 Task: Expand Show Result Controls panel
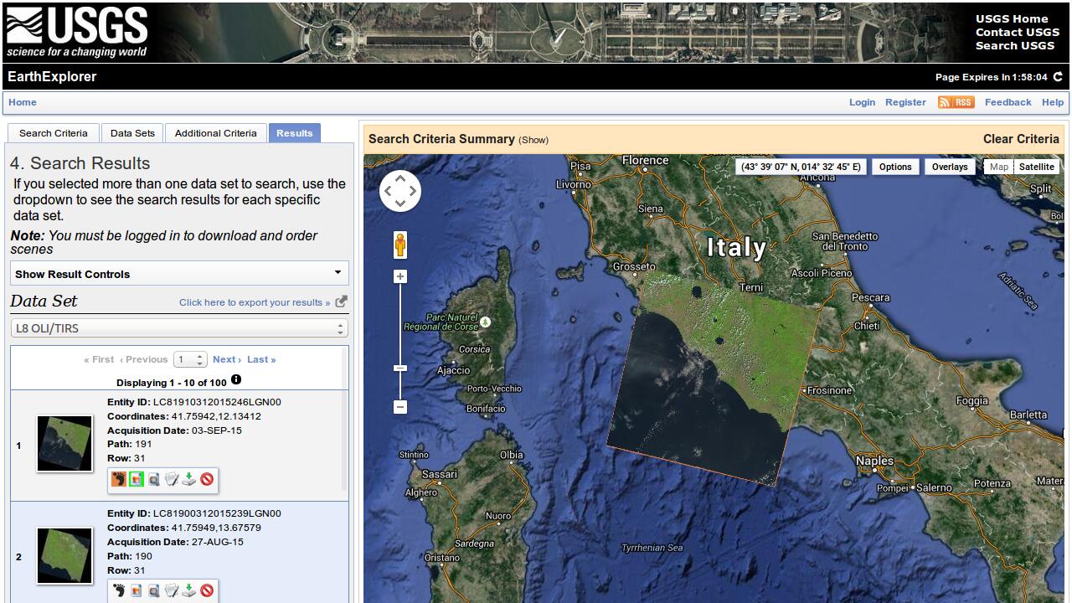coord(179,274)
